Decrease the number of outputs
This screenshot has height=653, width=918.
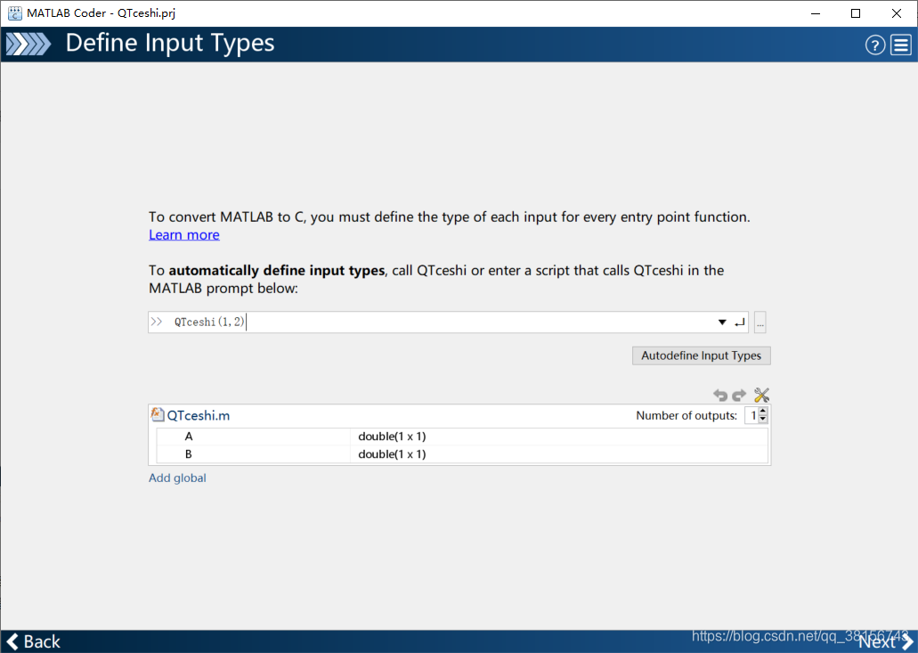coord(763,420)
